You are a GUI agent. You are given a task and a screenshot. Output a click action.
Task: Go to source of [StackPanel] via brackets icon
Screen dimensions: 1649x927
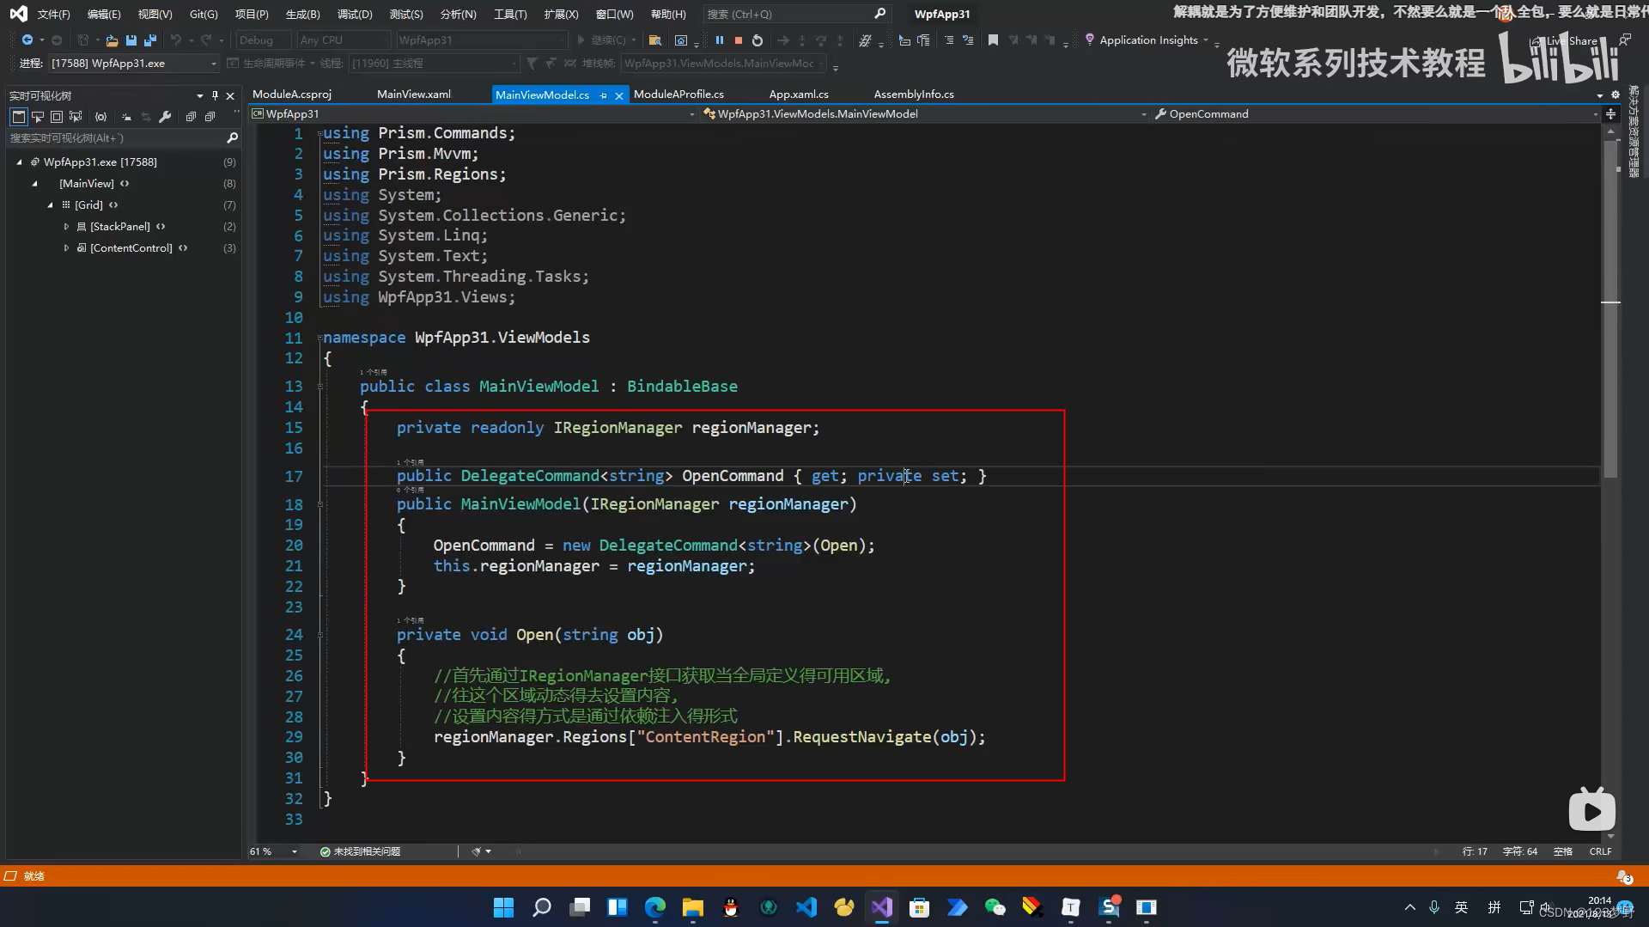(x=161, y=226)
